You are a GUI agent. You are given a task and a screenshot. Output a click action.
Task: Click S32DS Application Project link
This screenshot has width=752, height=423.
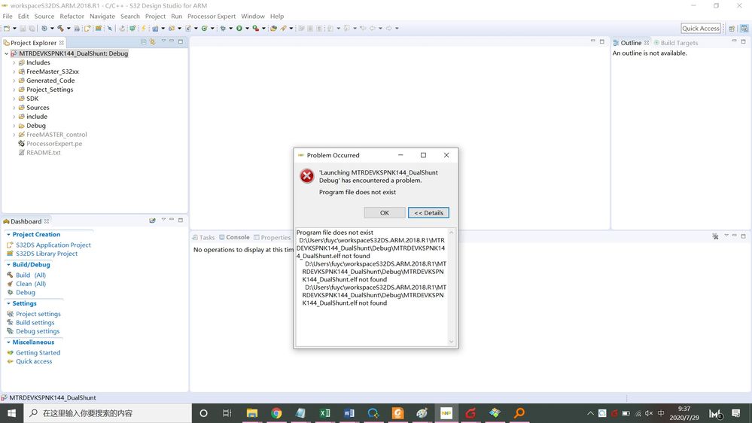(x=53, y=245)
